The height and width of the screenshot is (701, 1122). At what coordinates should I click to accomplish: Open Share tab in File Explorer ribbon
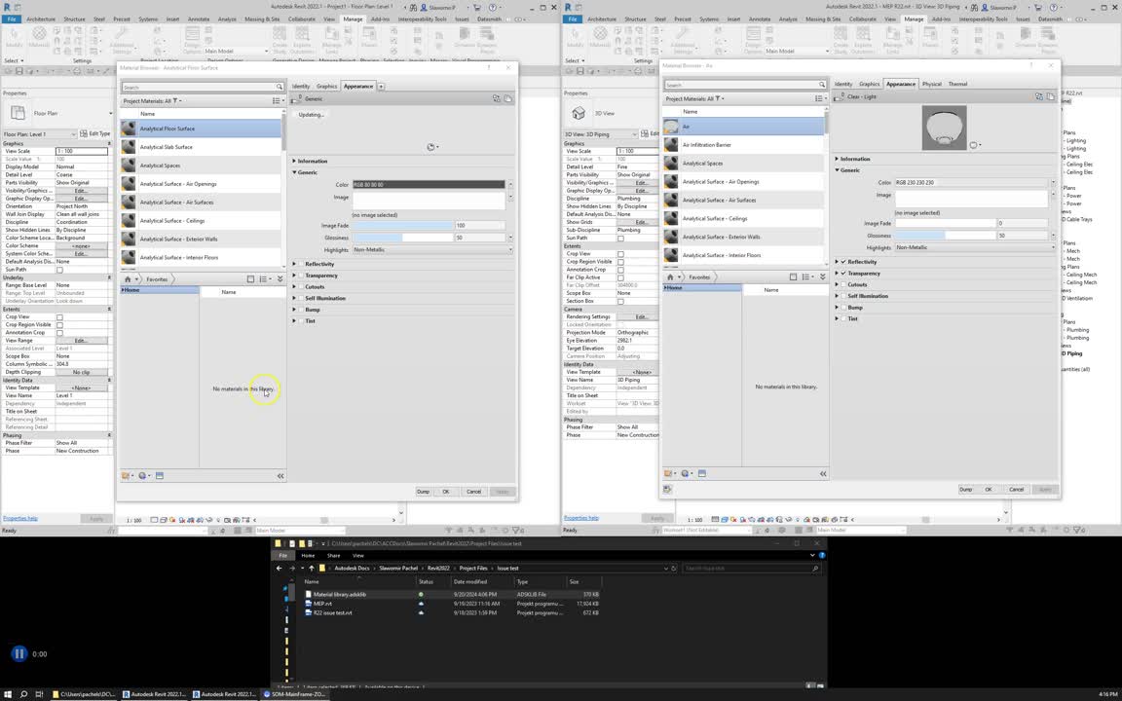[333, 556]
